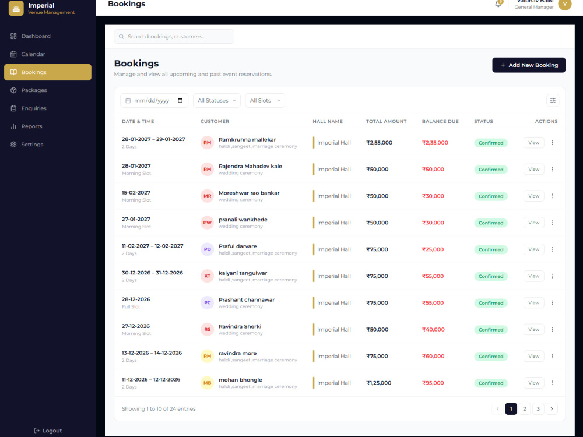583x437 pixels.
Task: Open more actions for Rajendra Mahadev kale
Action: click(552, 170)
